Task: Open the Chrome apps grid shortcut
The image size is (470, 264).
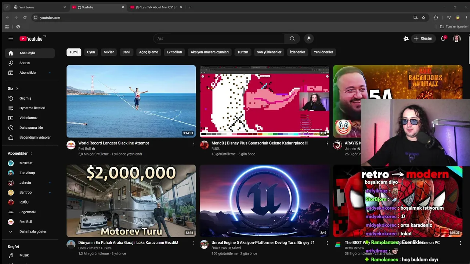Action: tap(7, 26)
